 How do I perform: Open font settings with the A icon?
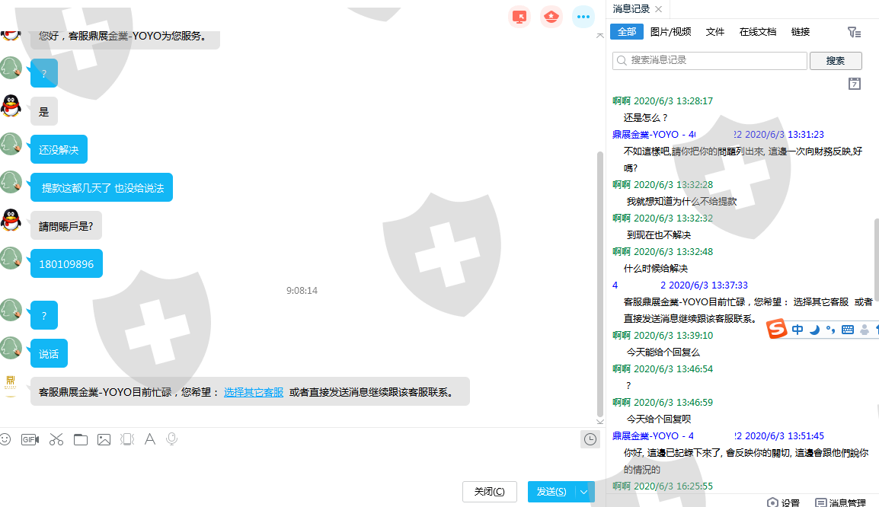click(150, 439)
